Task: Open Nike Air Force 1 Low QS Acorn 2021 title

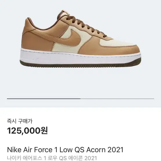Action: pos(65,150)
